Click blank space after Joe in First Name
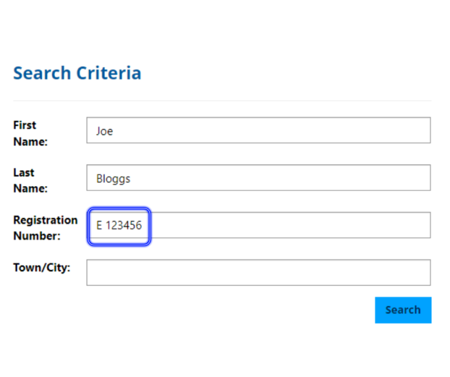Viewport: 450px width, 377px height. (x=271, y=130)
